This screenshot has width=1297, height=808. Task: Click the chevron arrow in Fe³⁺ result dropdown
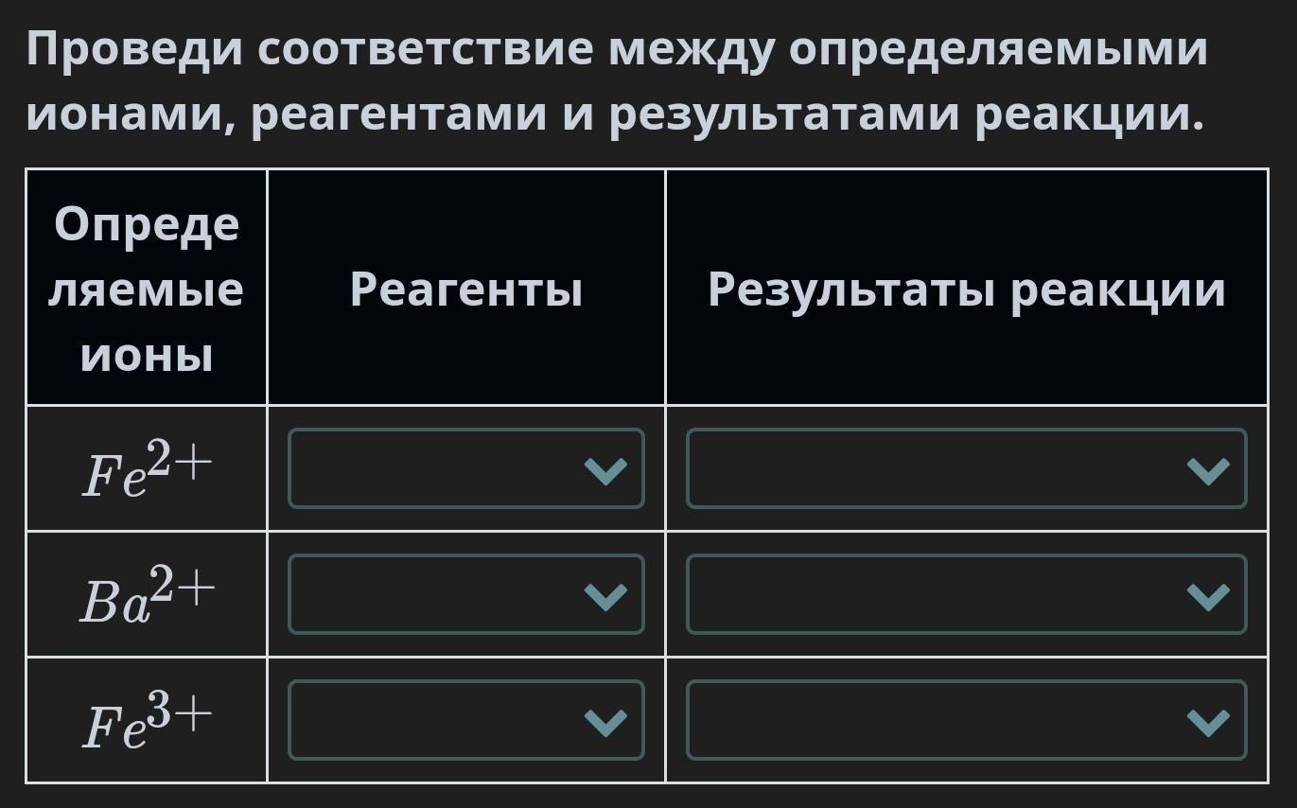pyautogui.click(x=1208, y=722)
